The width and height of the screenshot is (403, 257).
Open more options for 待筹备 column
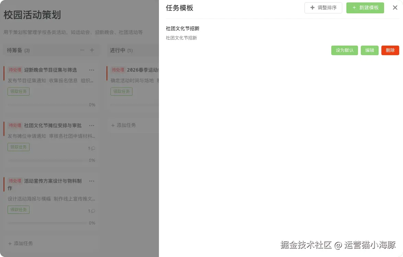82,50
